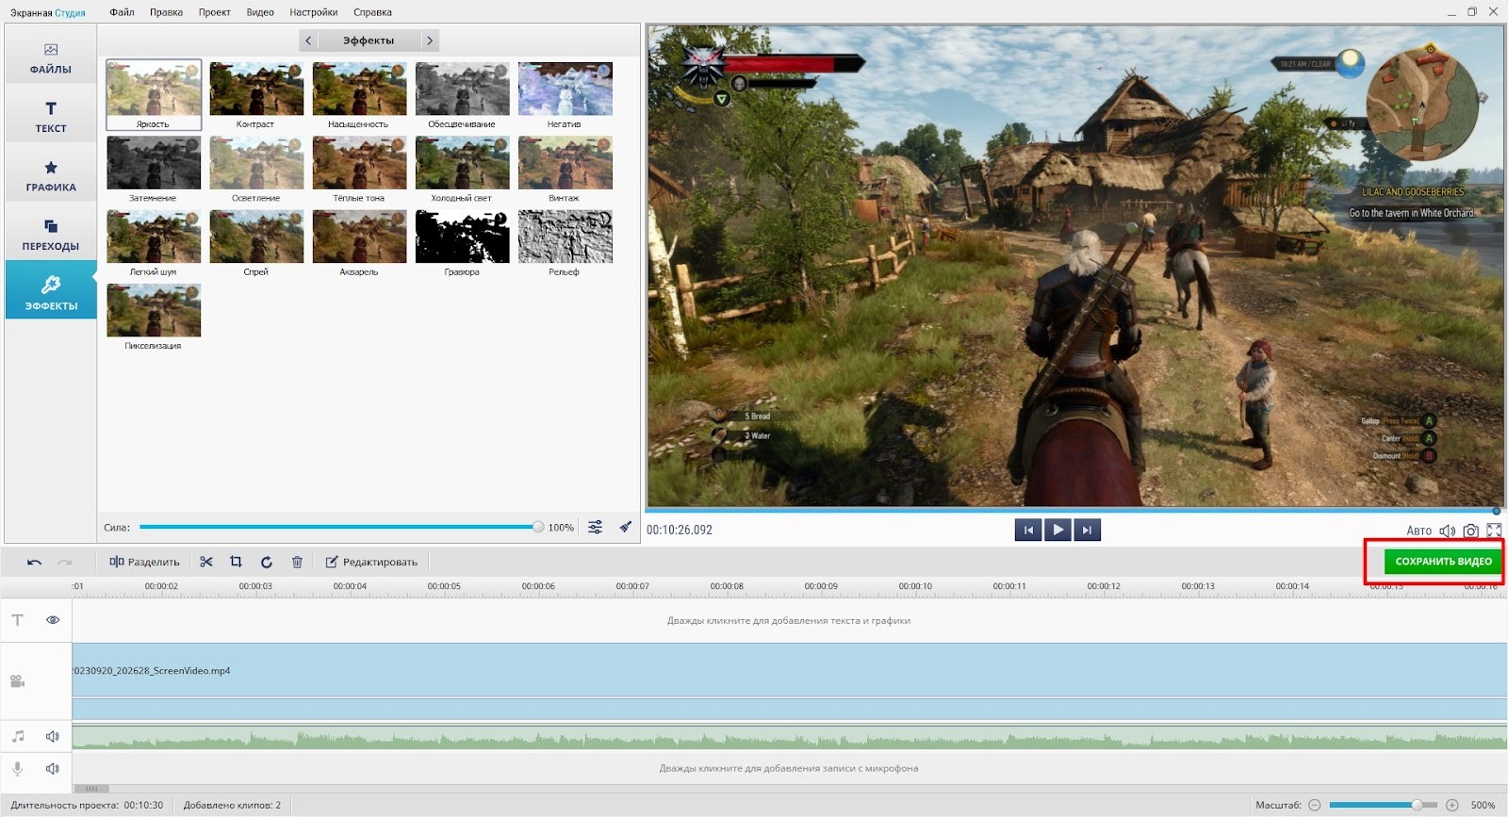The image size is (1508, 817).
Task: Apply the Обесцвечивание effect
Action: point(462,94)
